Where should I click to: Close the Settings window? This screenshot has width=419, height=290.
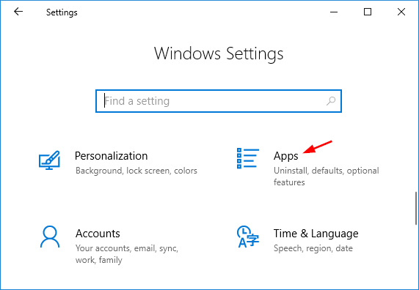tap(401, 12)
